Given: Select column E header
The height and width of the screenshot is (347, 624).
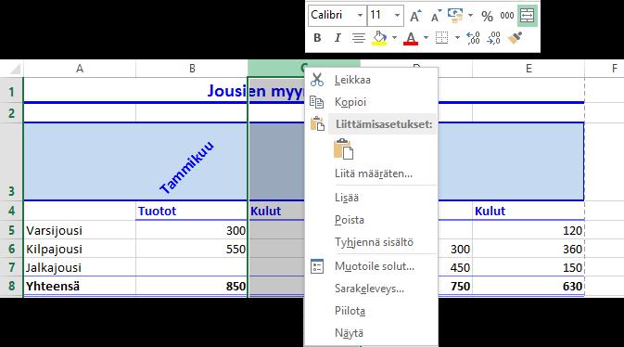Looking at the screenshot, I should pyautogui.click(x=528, y=69).
